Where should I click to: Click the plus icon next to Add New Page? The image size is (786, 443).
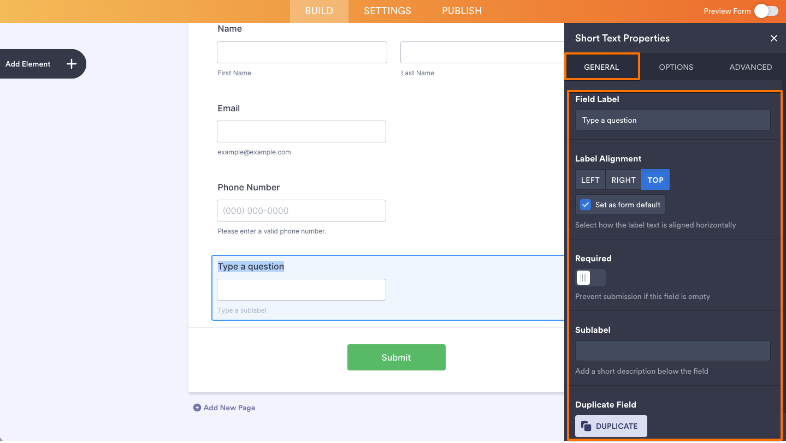click(197, 408)
